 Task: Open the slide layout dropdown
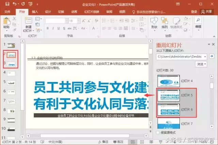[38, 19]
